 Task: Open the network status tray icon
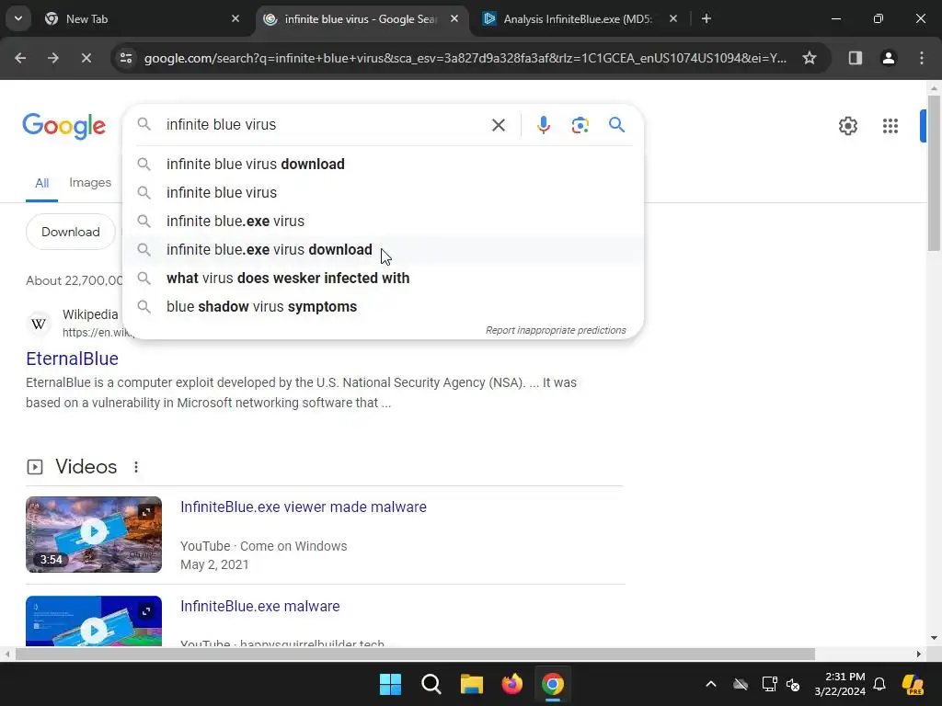[x=769, y=684]
